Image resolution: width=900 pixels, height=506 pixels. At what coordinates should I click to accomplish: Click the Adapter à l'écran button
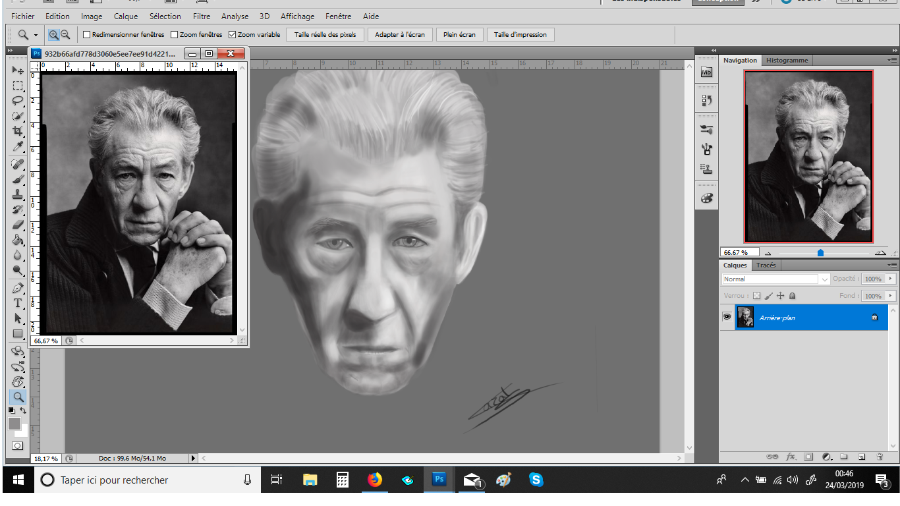click(400, 35)
